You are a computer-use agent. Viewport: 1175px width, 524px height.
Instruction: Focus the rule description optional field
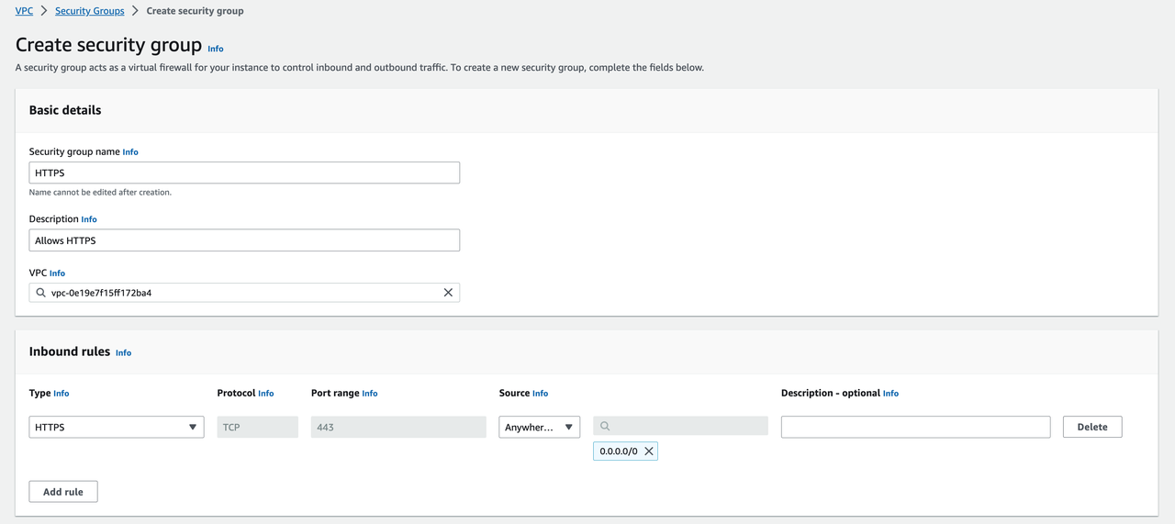(915, 427)
